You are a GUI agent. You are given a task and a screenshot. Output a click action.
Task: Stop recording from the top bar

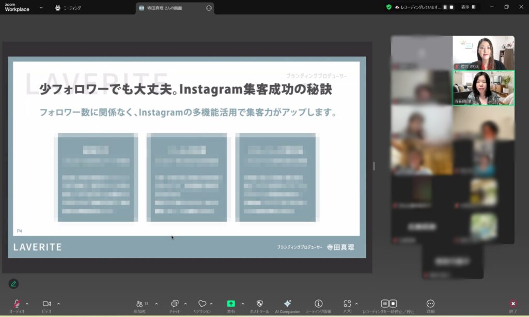click(452, 7)
